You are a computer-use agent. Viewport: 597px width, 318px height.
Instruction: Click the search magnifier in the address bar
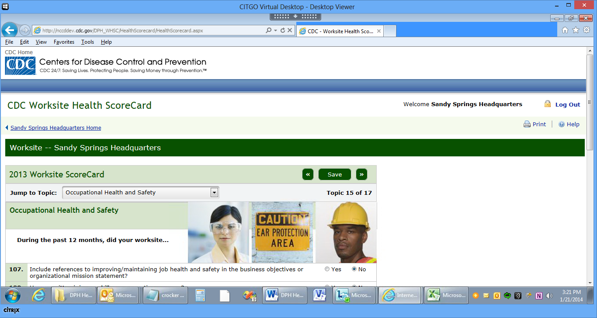tap(268, 31)
